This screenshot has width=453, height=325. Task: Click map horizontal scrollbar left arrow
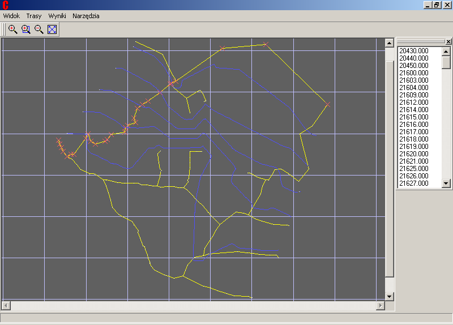pos(6,306)
